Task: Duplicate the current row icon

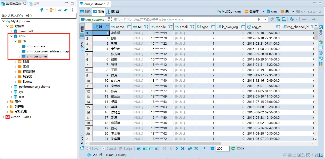Action: (x=151, y=149)
